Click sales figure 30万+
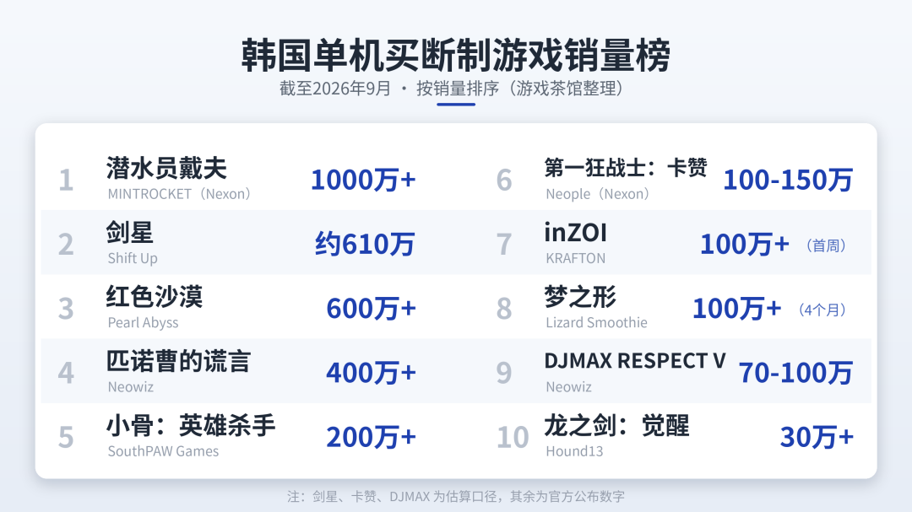912x512 pixels. click(x=817, y=437)
